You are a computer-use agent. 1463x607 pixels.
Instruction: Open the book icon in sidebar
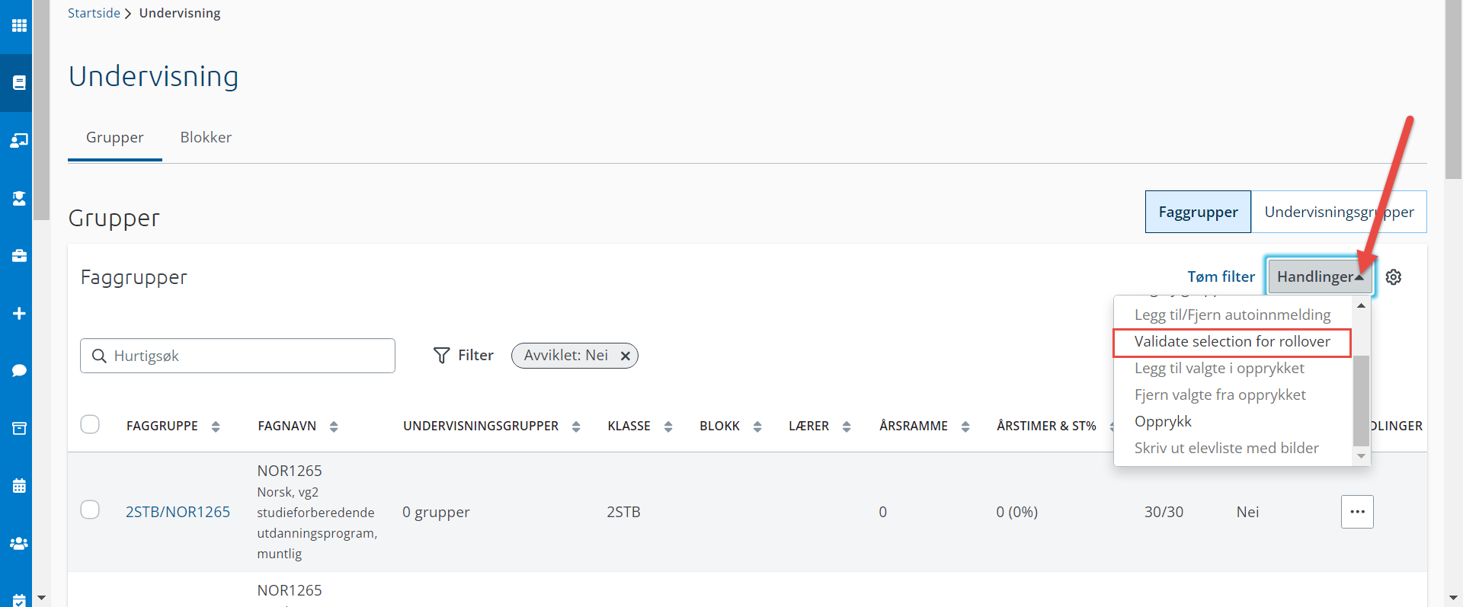point(19,82)
